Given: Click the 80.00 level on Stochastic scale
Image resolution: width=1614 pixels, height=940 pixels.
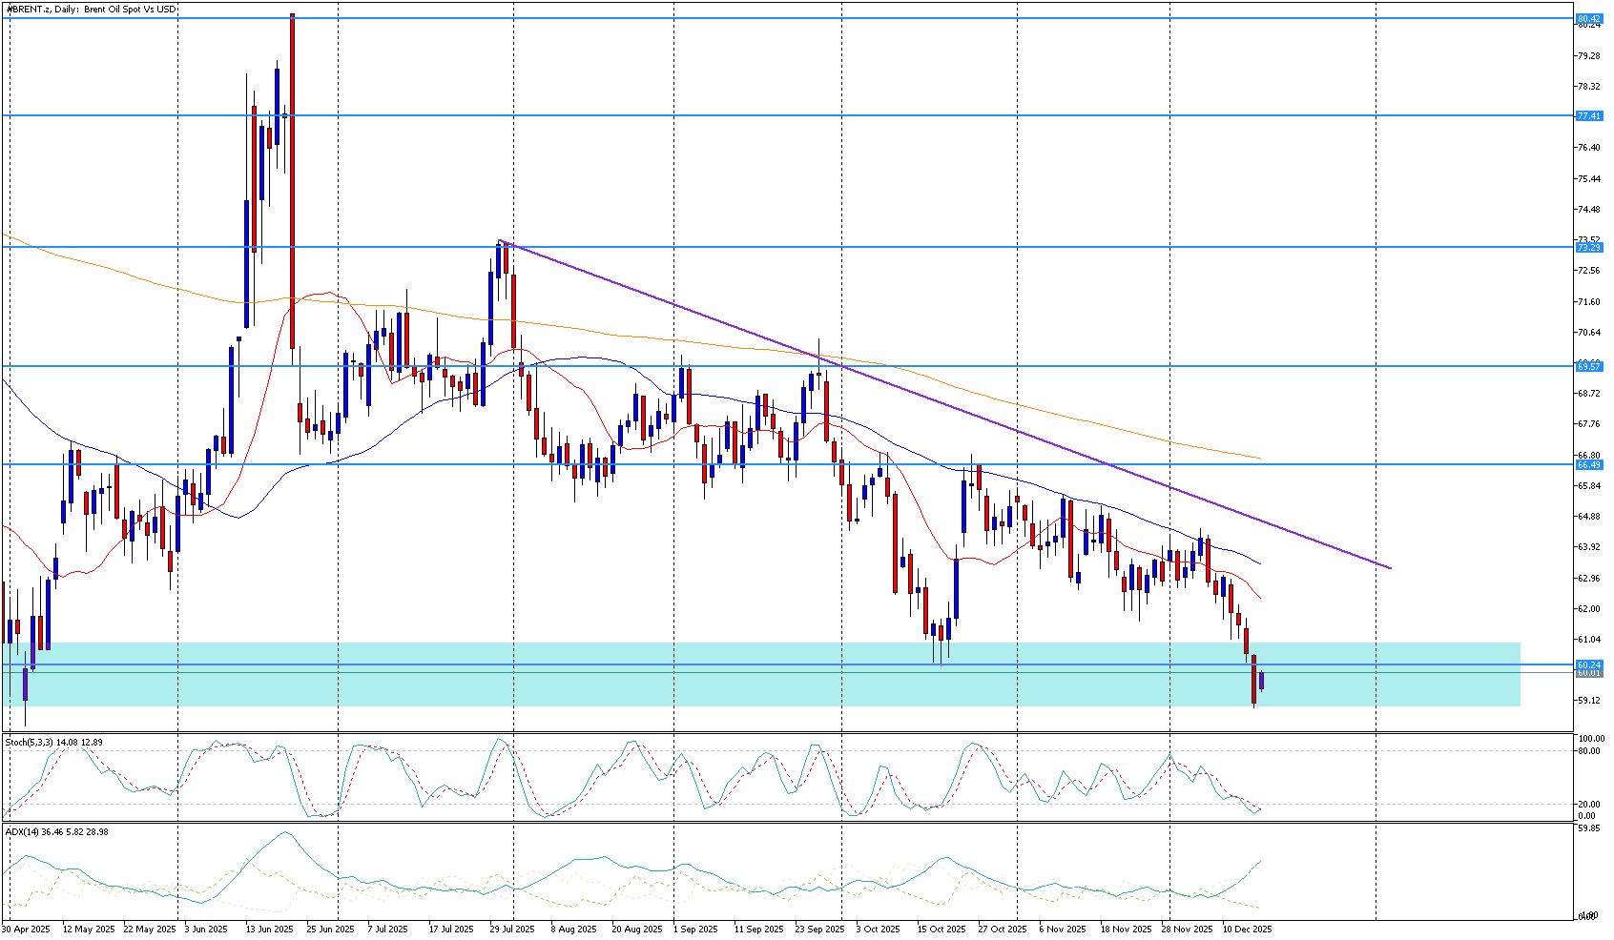Looking at the screenshot, I should [1588, 751].
